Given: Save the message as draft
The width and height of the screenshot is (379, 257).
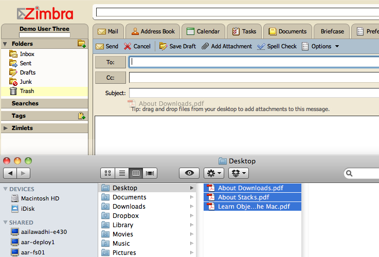Looking at the screenshot, I should [x=177, y=46].
